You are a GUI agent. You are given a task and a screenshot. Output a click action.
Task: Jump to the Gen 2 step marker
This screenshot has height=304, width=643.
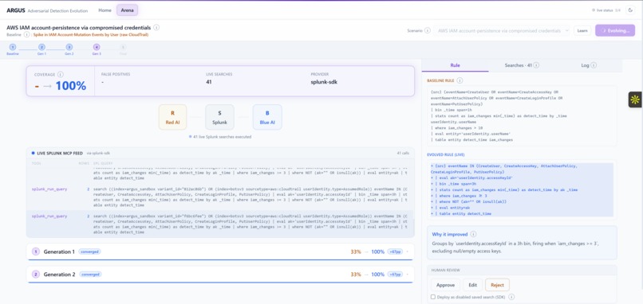[x=69, y=48]
